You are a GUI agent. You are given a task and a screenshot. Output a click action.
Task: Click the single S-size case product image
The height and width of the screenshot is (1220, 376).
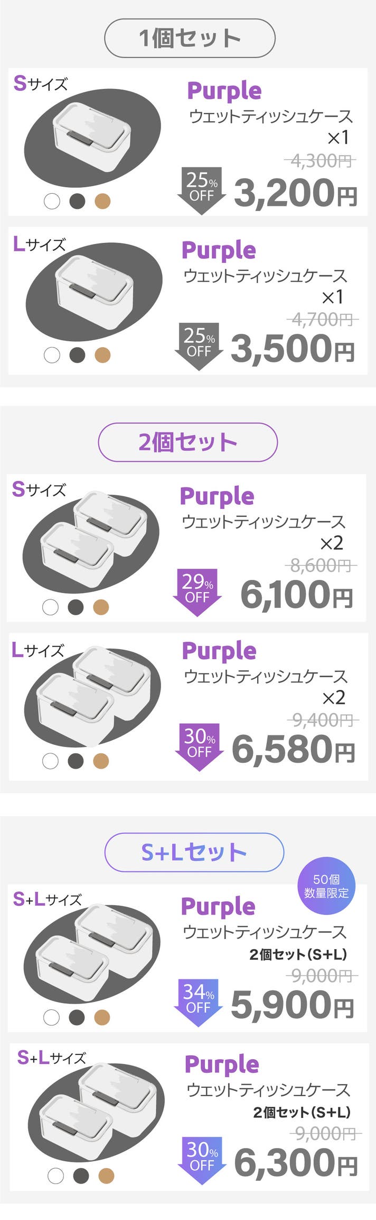pyautogui.click(x=93, y=136)
